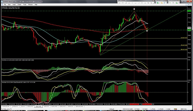Expand the New Chart dropdown arrow

coord(159,3)
